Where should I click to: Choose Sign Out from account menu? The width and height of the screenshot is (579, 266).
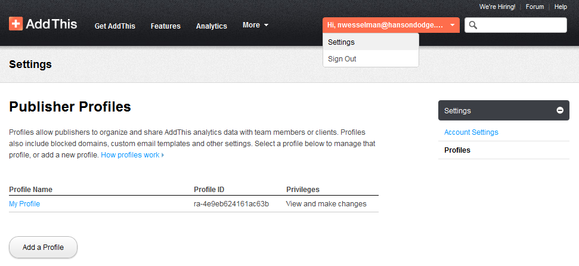tap(342, 59)
